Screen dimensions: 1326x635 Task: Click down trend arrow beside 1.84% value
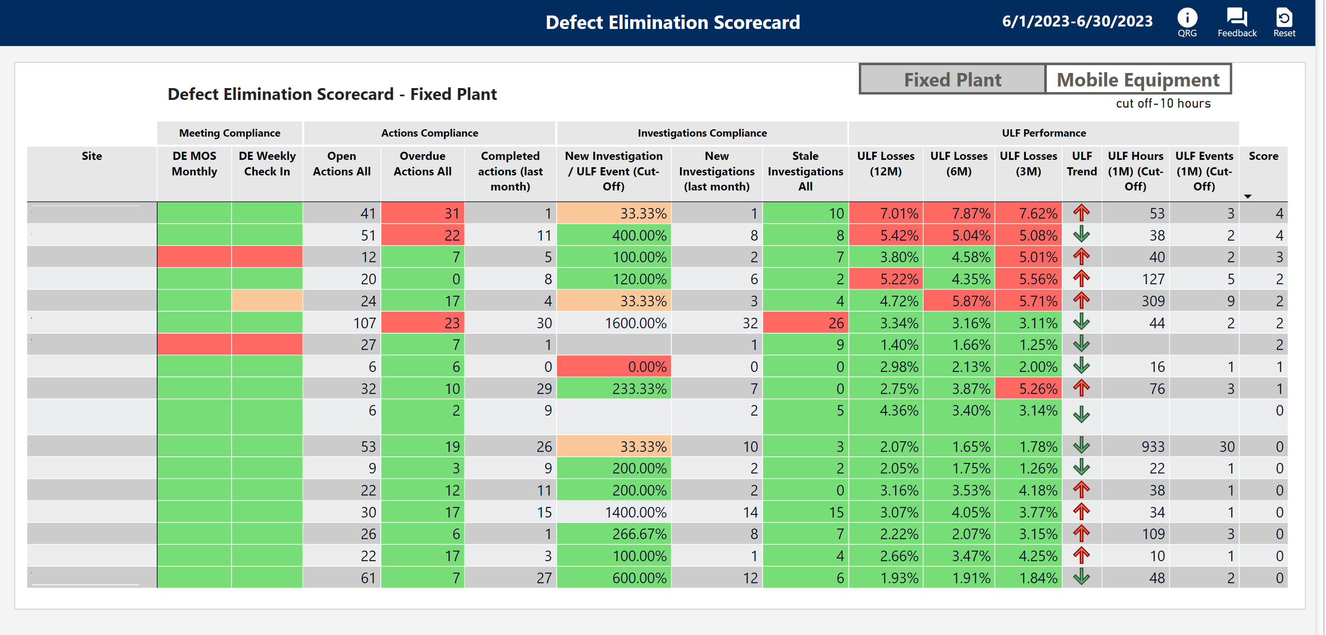[x=1081, y=577]
